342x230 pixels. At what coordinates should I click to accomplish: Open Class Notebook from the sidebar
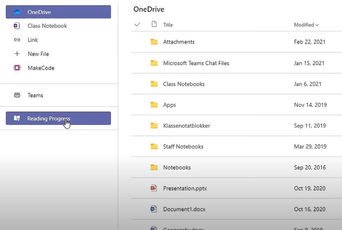point(47,26)
